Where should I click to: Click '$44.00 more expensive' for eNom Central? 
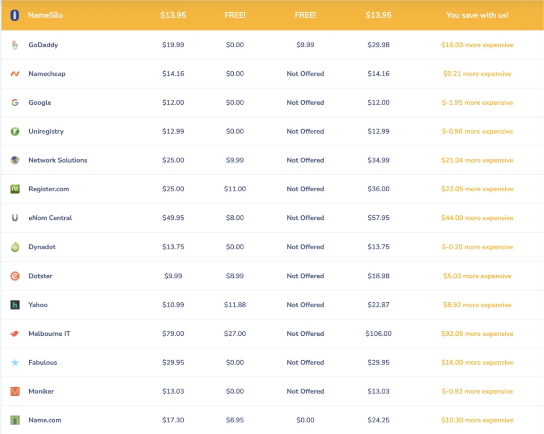coord(478,218)
